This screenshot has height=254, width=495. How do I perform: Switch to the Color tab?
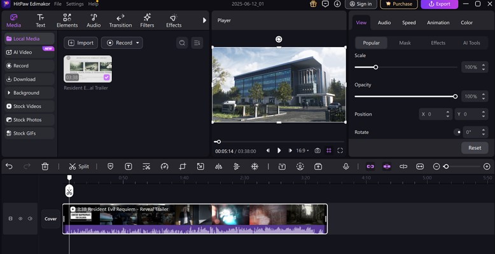tap(466, 23)
